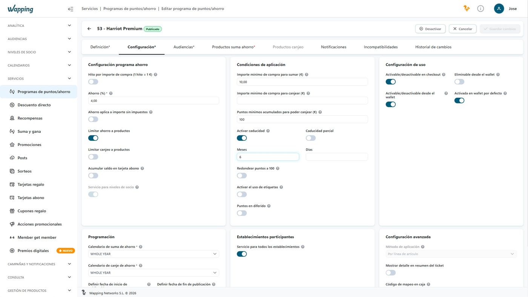Expand the ANALÍTICA sidebar section

click(x=39, y=26)
